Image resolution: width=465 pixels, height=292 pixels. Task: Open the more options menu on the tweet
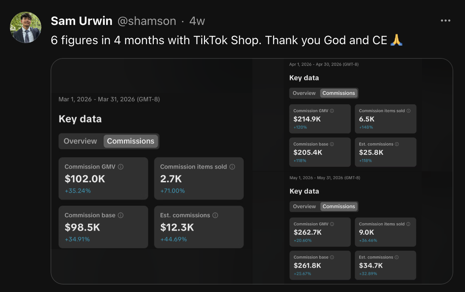click(445, 21)
